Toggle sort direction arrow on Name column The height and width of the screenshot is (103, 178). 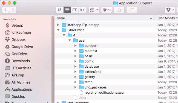[151, 18]
